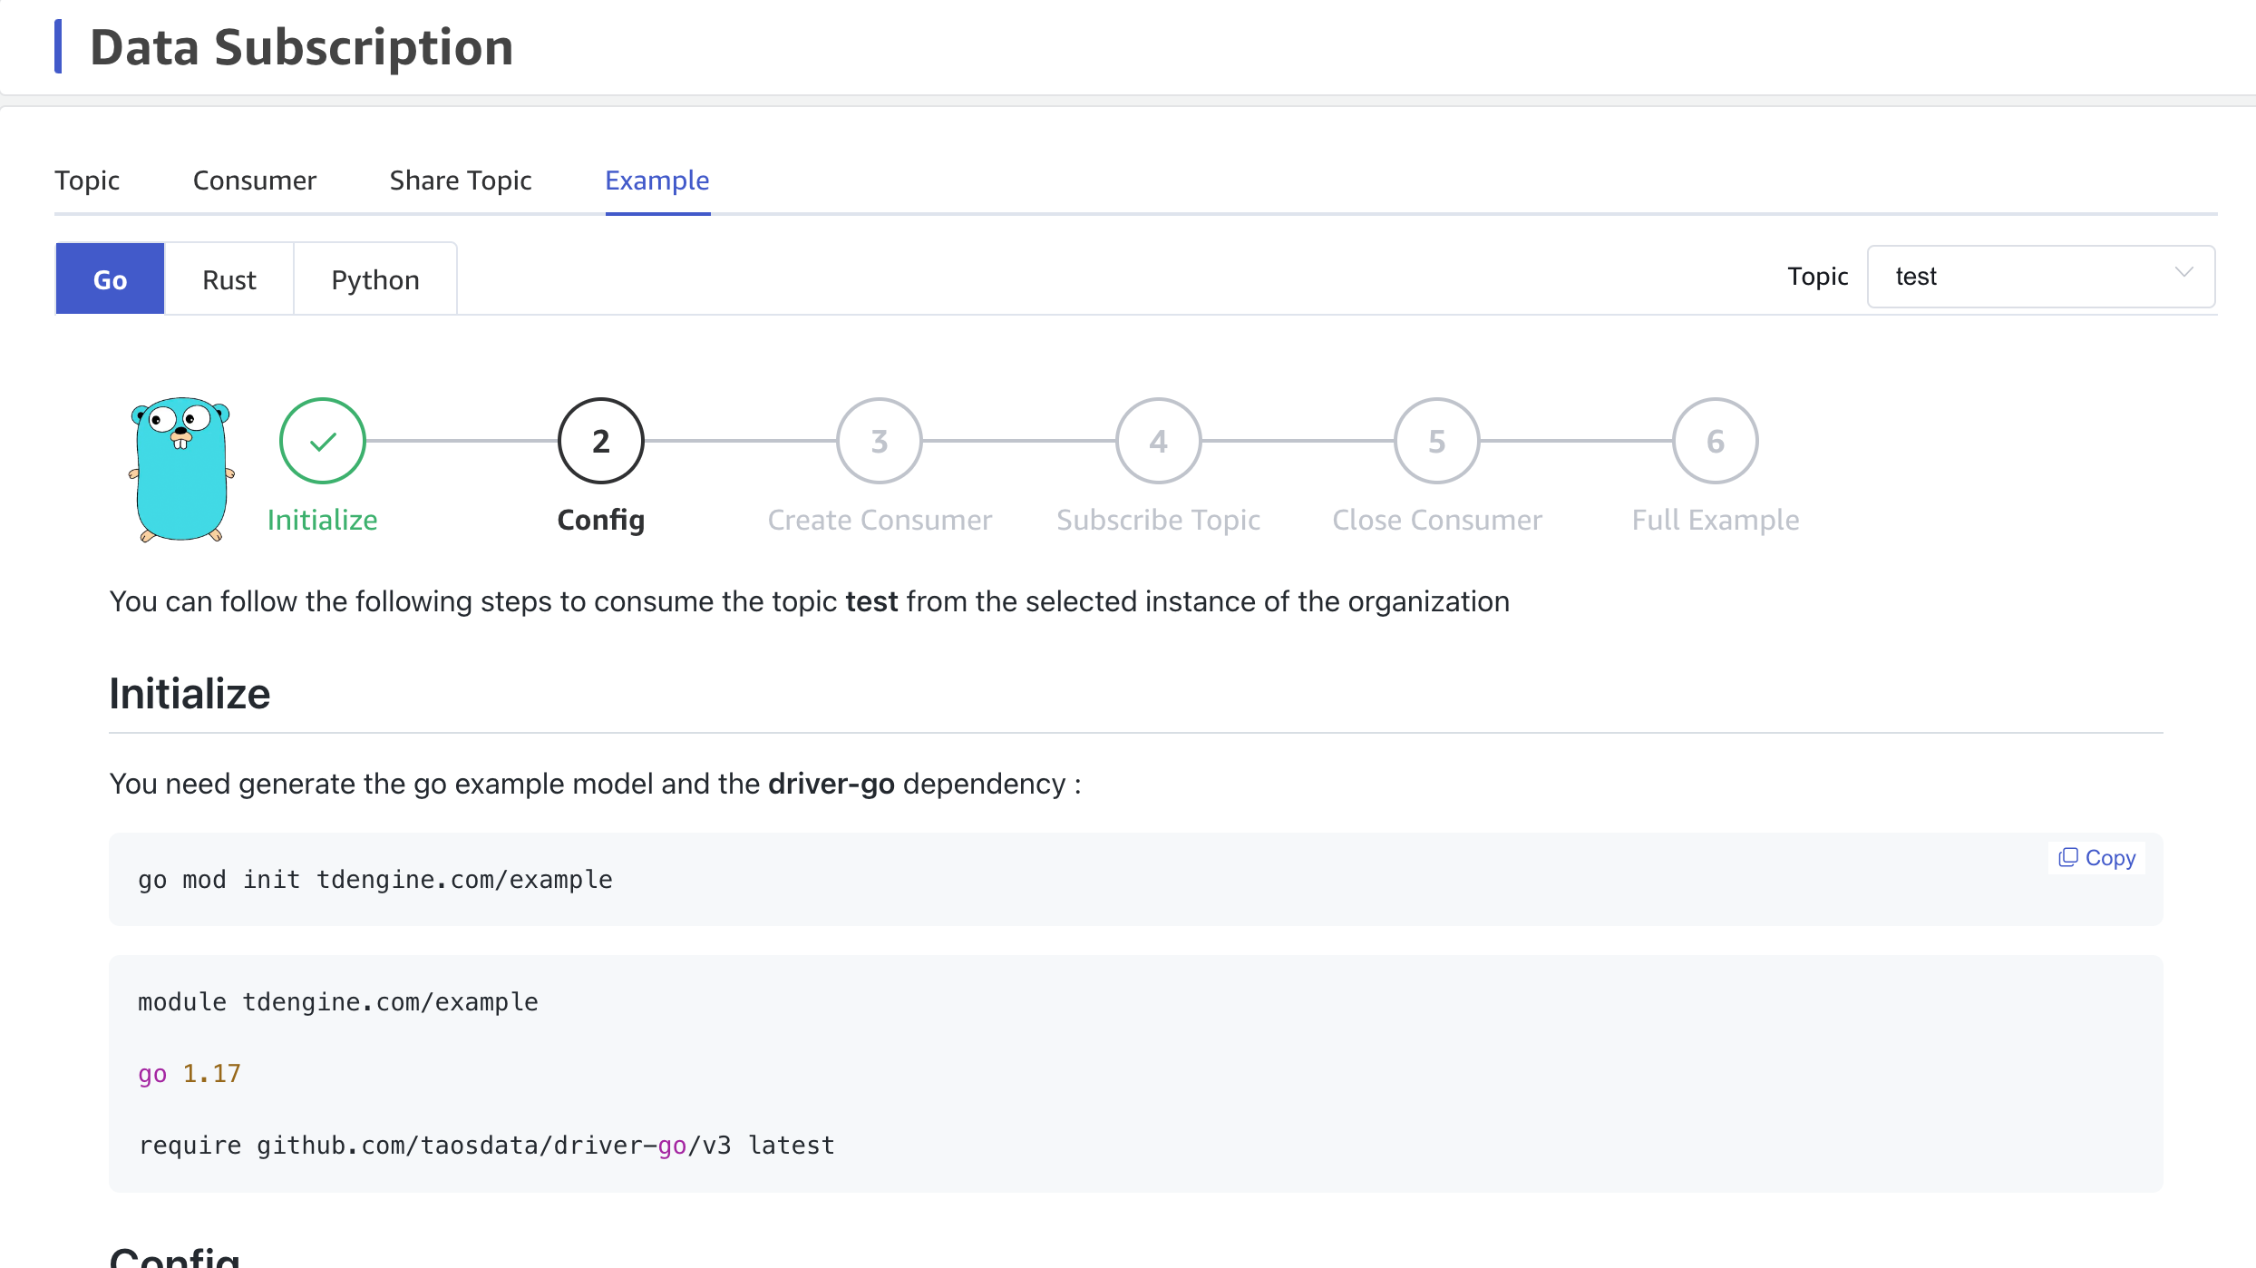Image resolution: width=2256 pixels, height=1268 pixels.
Task: Jump to step 6 Full Example
Action: point(1715,442)
